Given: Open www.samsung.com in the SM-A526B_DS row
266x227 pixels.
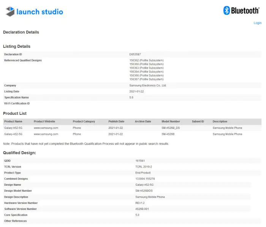Looking at the screenshot, I should coord(46,128).
